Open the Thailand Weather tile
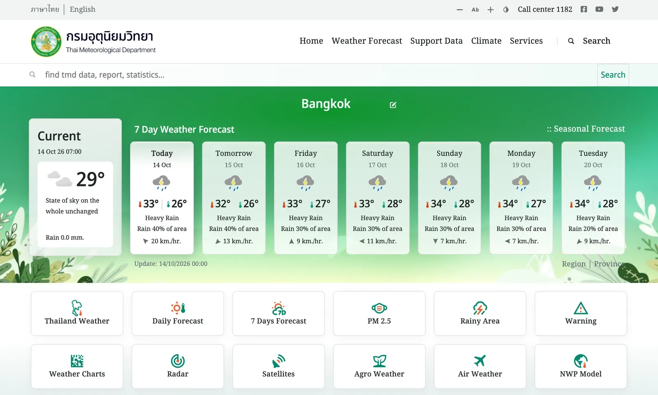This screenshot has height=395, width=658. 77,314
